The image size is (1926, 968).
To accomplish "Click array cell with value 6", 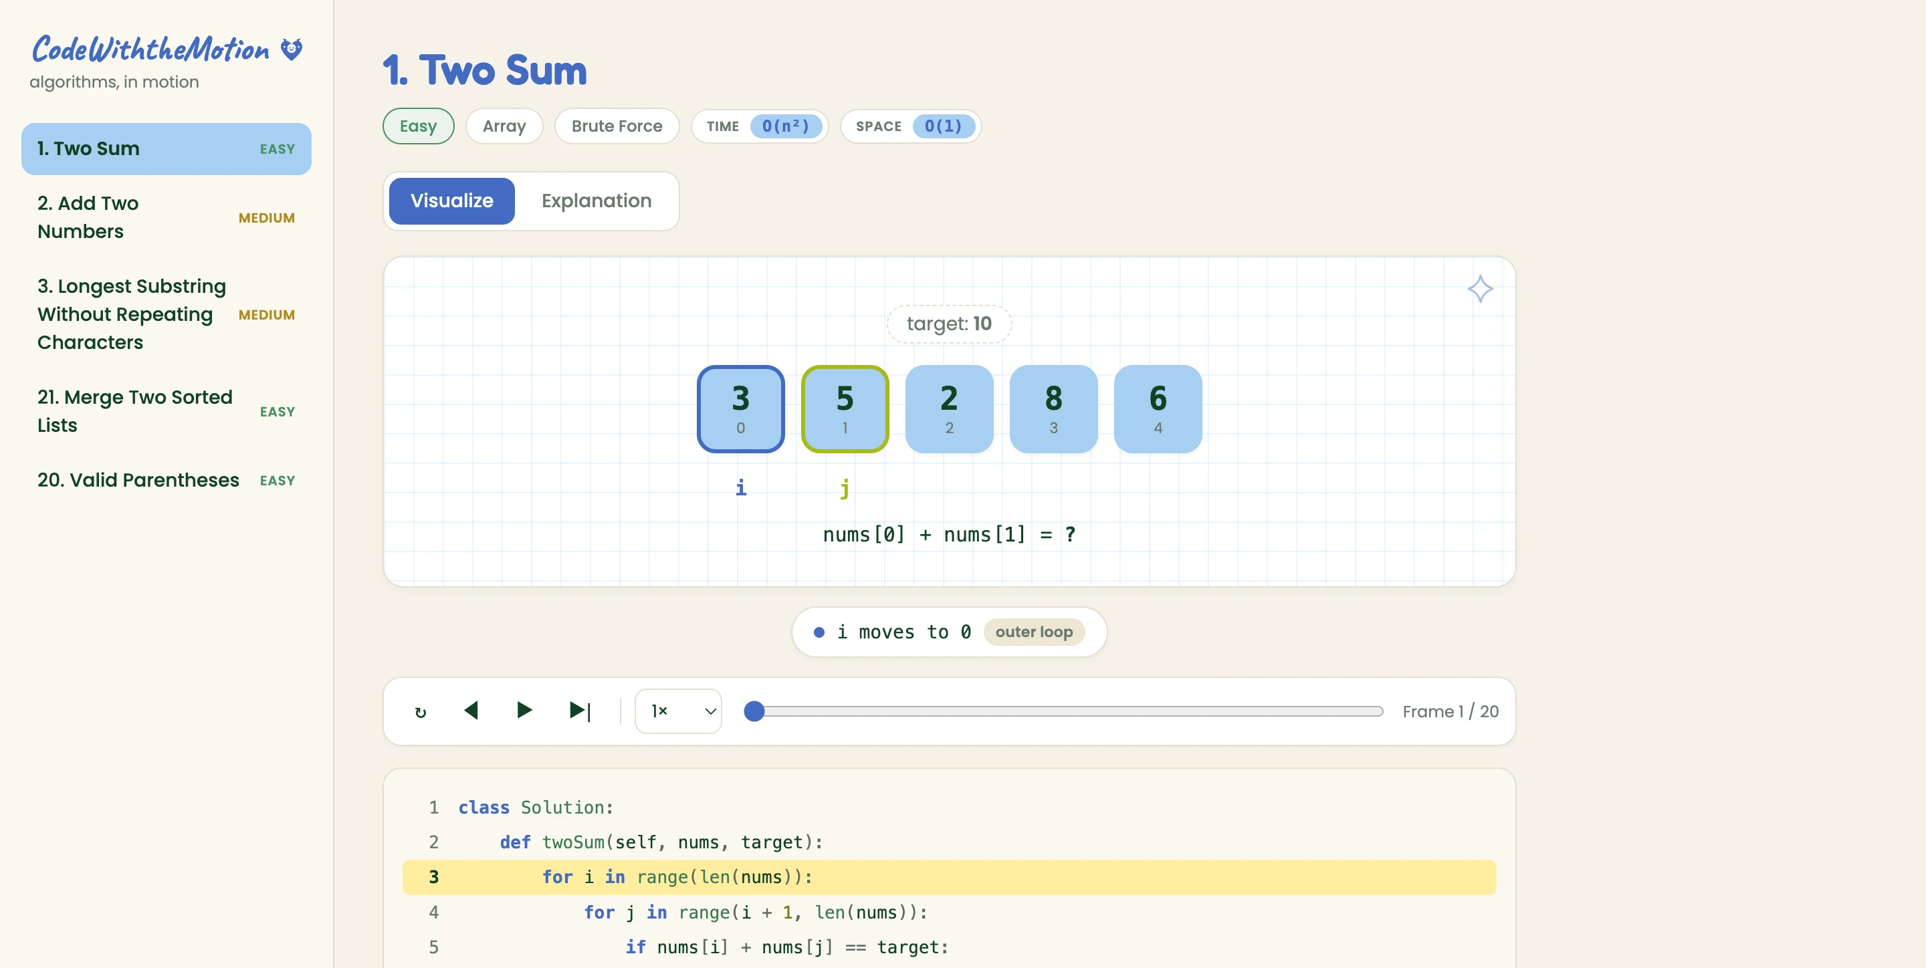I will 1158,409.
